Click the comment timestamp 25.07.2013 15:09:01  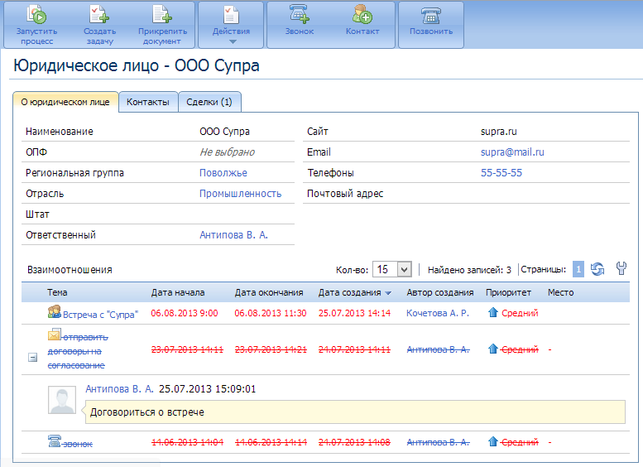click(x=207, y=389)
